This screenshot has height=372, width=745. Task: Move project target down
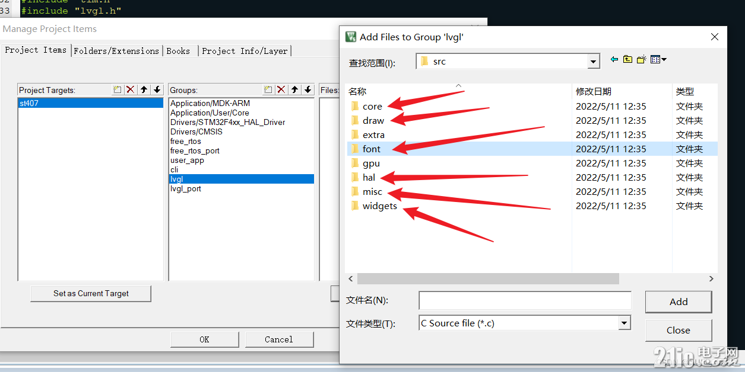coord(157,89)
